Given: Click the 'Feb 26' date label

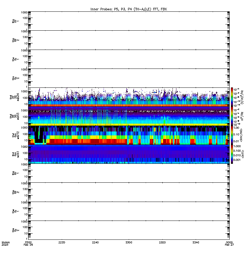Looking at the screenshot, I should pyautogui.click(x=28, y=245).
